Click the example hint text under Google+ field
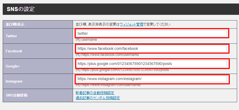The height and width of the screenshot is (110, 239). click(x=122, y=70)
